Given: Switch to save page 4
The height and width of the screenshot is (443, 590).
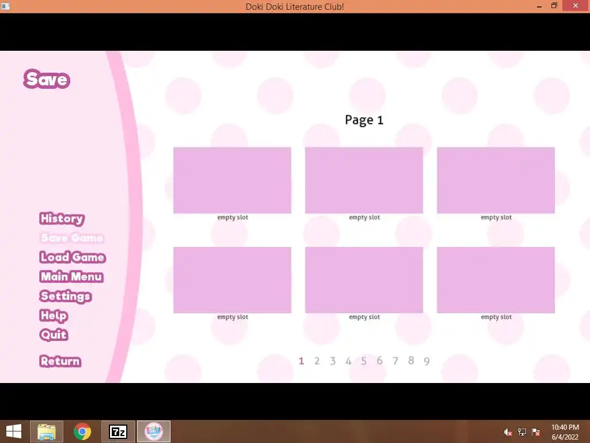Looking at the screenshot, I should [349, 361].
